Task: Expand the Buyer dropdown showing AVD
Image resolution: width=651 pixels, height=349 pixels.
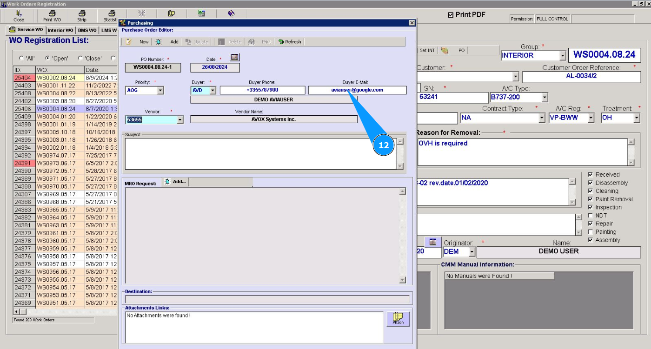Action: [213, 91]
